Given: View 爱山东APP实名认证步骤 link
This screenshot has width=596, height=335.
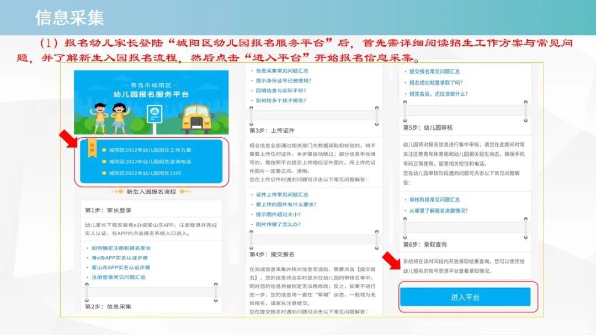Looking at the screenshot, I should 121,267.
